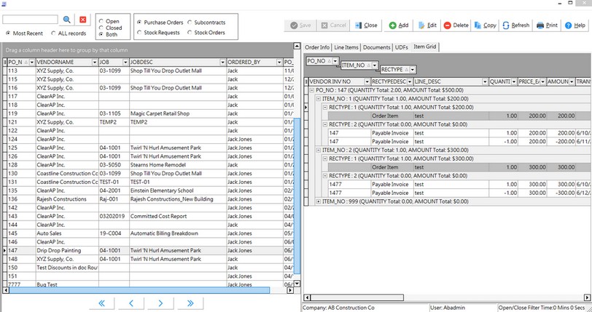This screenshot has height=312, width=592.
Task: Click the search magnifier icon
Action: [x=67, y=20]
